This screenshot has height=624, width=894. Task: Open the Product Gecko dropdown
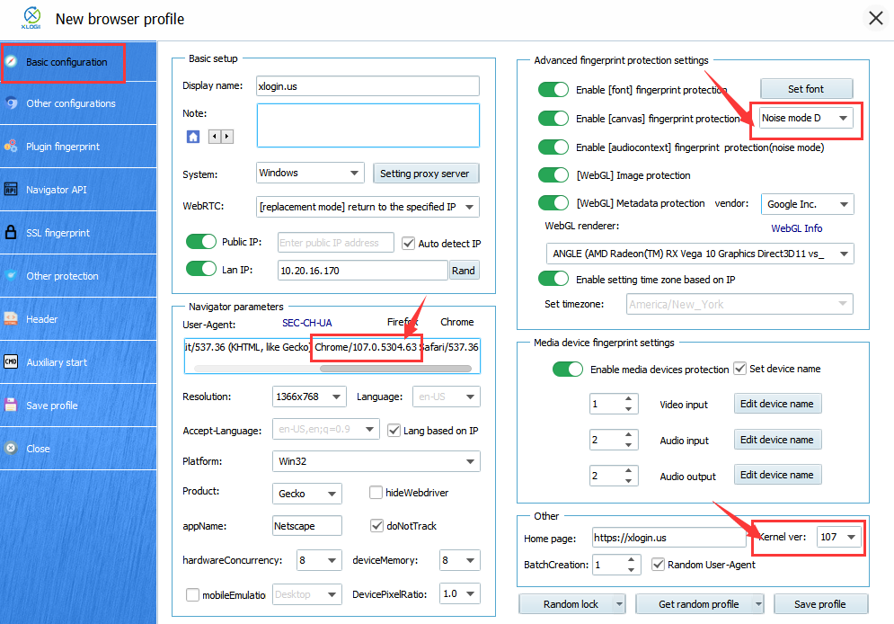tap(306, 494)
